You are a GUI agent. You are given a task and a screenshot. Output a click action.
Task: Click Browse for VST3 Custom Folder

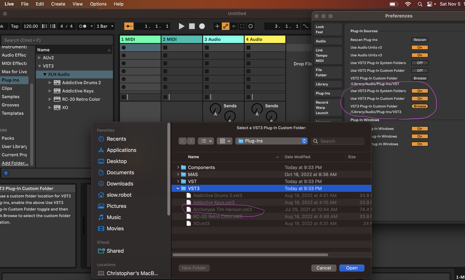(x=420, y=106)
